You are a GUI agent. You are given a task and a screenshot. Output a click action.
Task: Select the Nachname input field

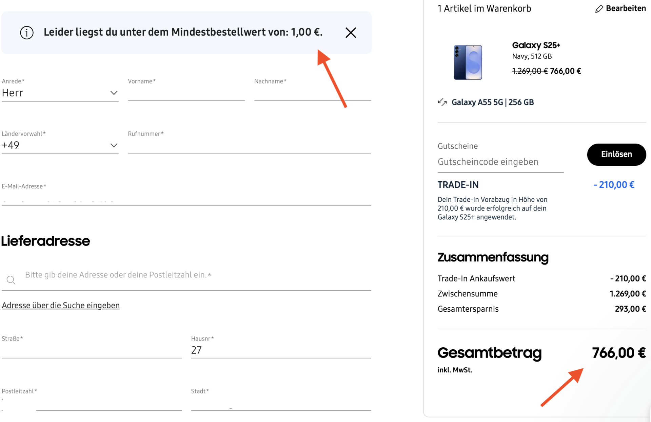tap(312, 93)
